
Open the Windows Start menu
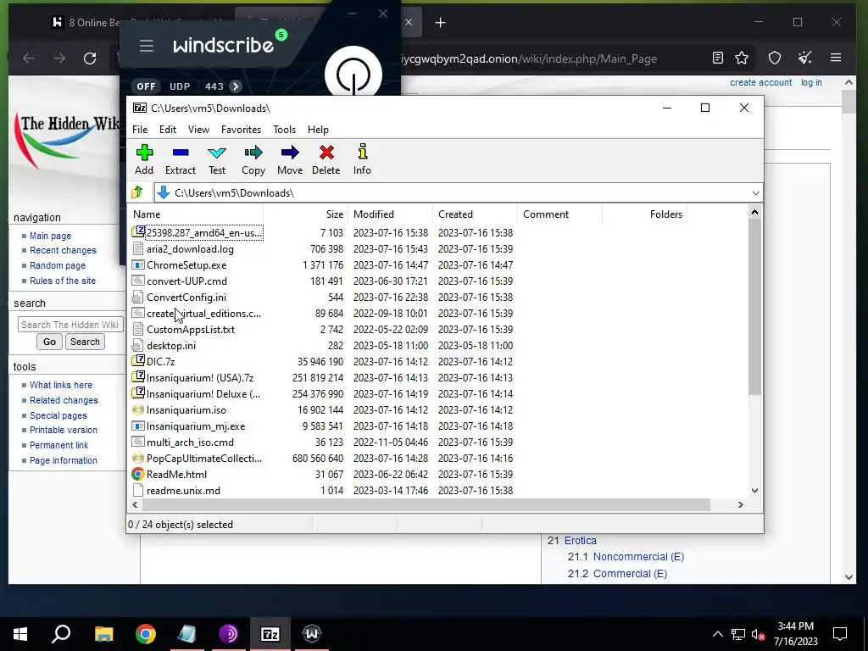click(x=20, y=634)
